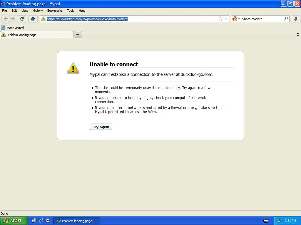Open the address bar history dropdown arrow
Image resolution: width=301 pixels, height=225 pixels.
226,19
